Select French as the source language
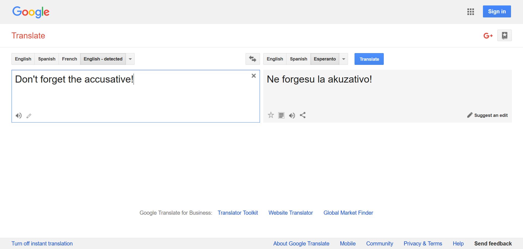The width and height of the screenshot is (523, 249). pos(69,59)
